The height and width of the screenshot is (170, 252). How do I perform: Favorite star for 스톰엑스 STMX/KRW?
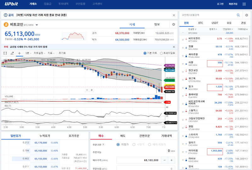point(183,112)
